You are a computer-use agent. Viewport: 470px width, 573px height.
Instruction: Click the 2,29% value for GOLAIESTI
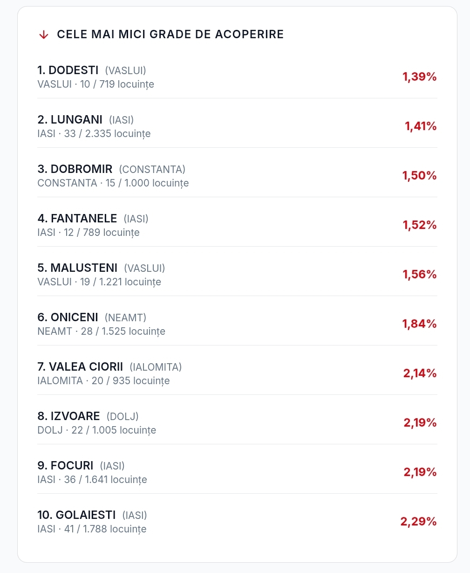click(x=419, y=522)
